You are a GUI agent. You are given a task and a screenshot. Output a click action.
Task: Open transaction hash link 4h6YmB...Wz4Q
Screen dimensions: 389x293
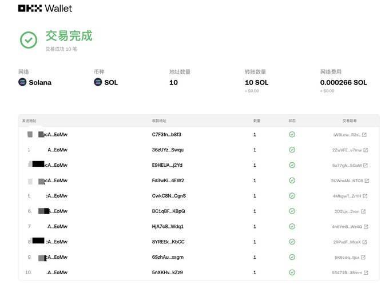347,227
